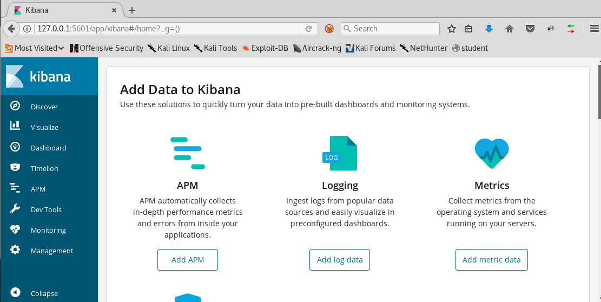Open Discover from the Kibana sidebar
This screenshot has width=601, height=302.
pyautogui.click(x=44, y=107)
